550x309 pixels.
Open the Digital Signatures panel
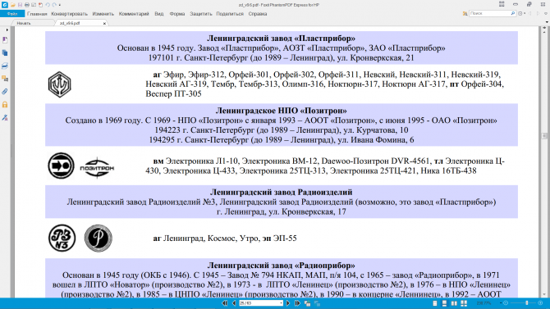(x=5, y=117)
